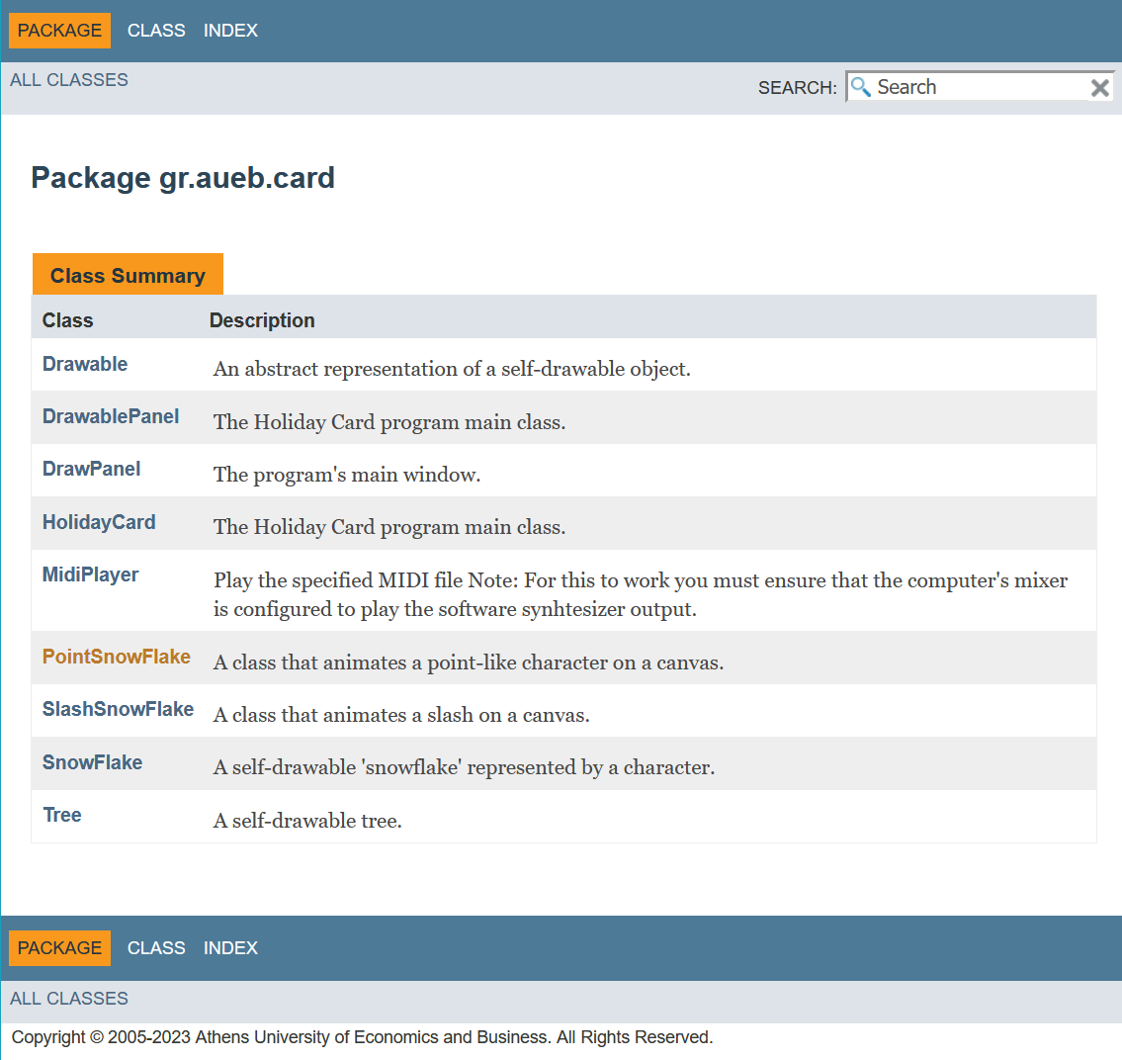The height and width of the screenshot is (1060, 1122).
Task: Open the Drawable class link
Action: click(84, 364)
